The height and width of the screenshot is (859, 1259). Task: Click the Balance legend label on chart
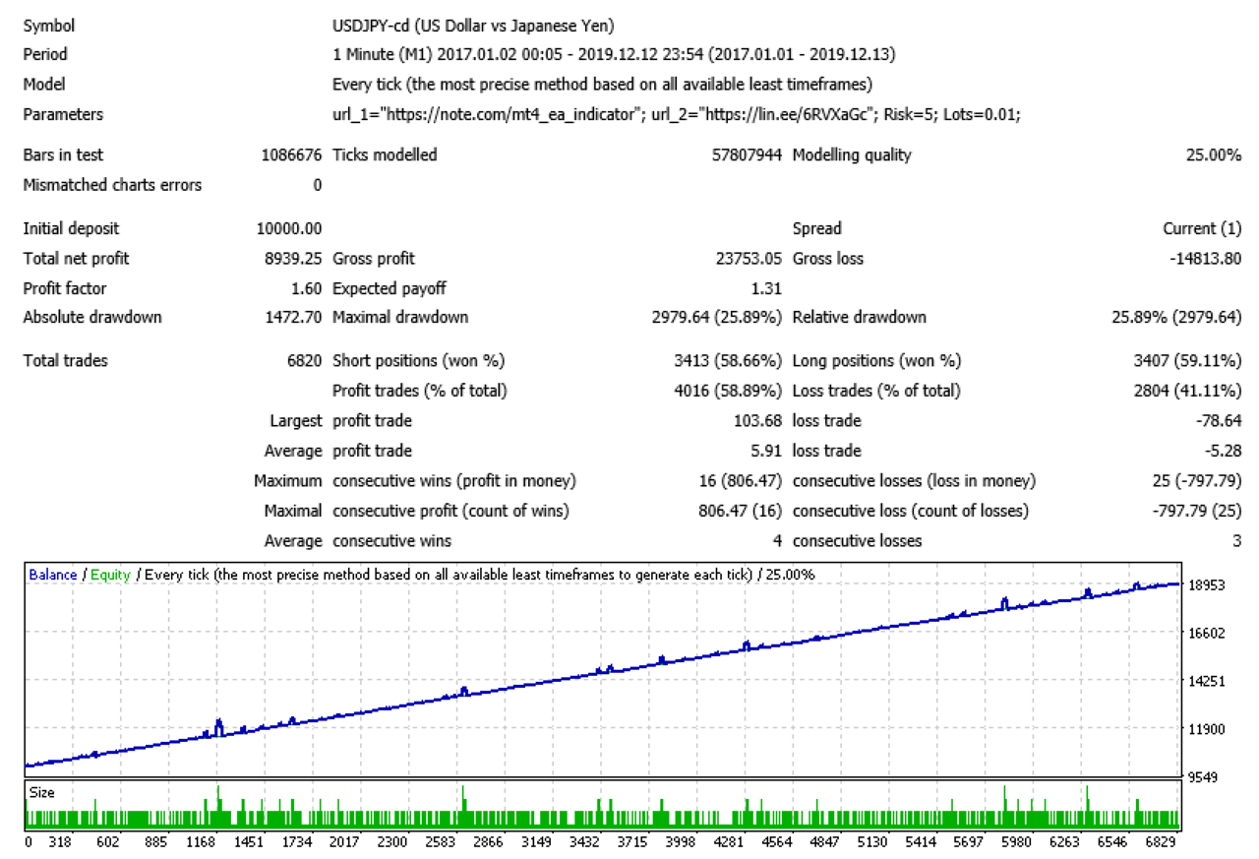[53, 575]
